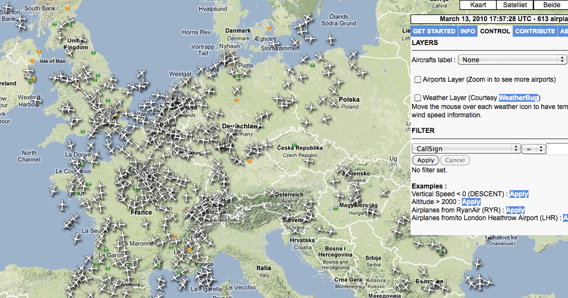Image resolution: width=568 pixels, height=298 pixels.
Task: Click the orange weather dot above Ægholm
Action: point(269,28)
